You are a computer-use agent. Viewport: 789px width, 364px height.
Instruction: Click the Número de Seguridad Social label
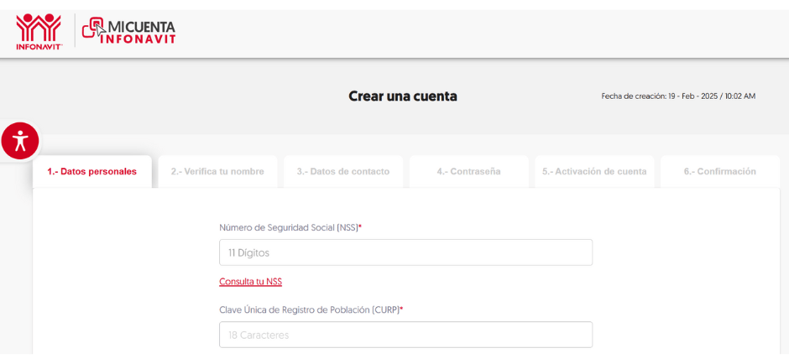[x=291, y=228]
